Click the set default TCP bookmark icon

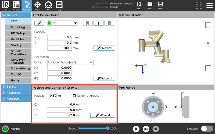(87, 23)
